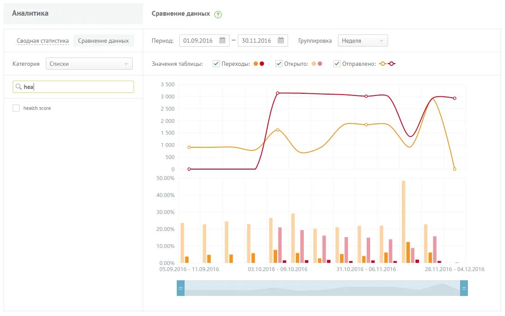Select the Сравнение данных tab
Screen dimensions: 505x316
(x=103, y=41)
